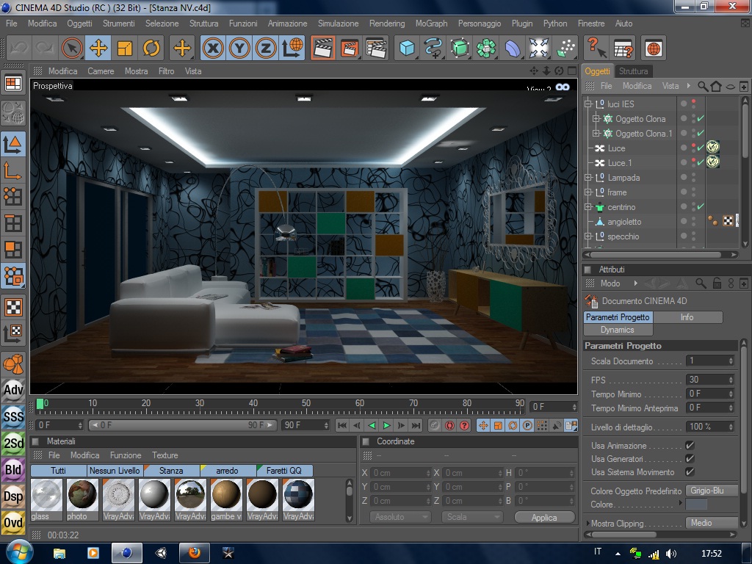Open the Rendering menu
Screen dimensions: 752x564
386,23
